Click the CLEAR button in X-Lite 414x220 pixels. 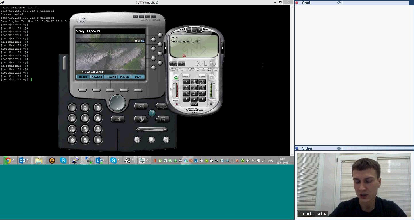point(194,104)
